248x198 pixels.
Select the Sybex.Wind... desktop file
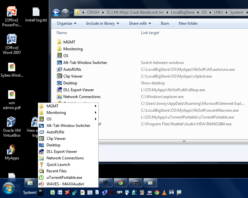point(12,70)
